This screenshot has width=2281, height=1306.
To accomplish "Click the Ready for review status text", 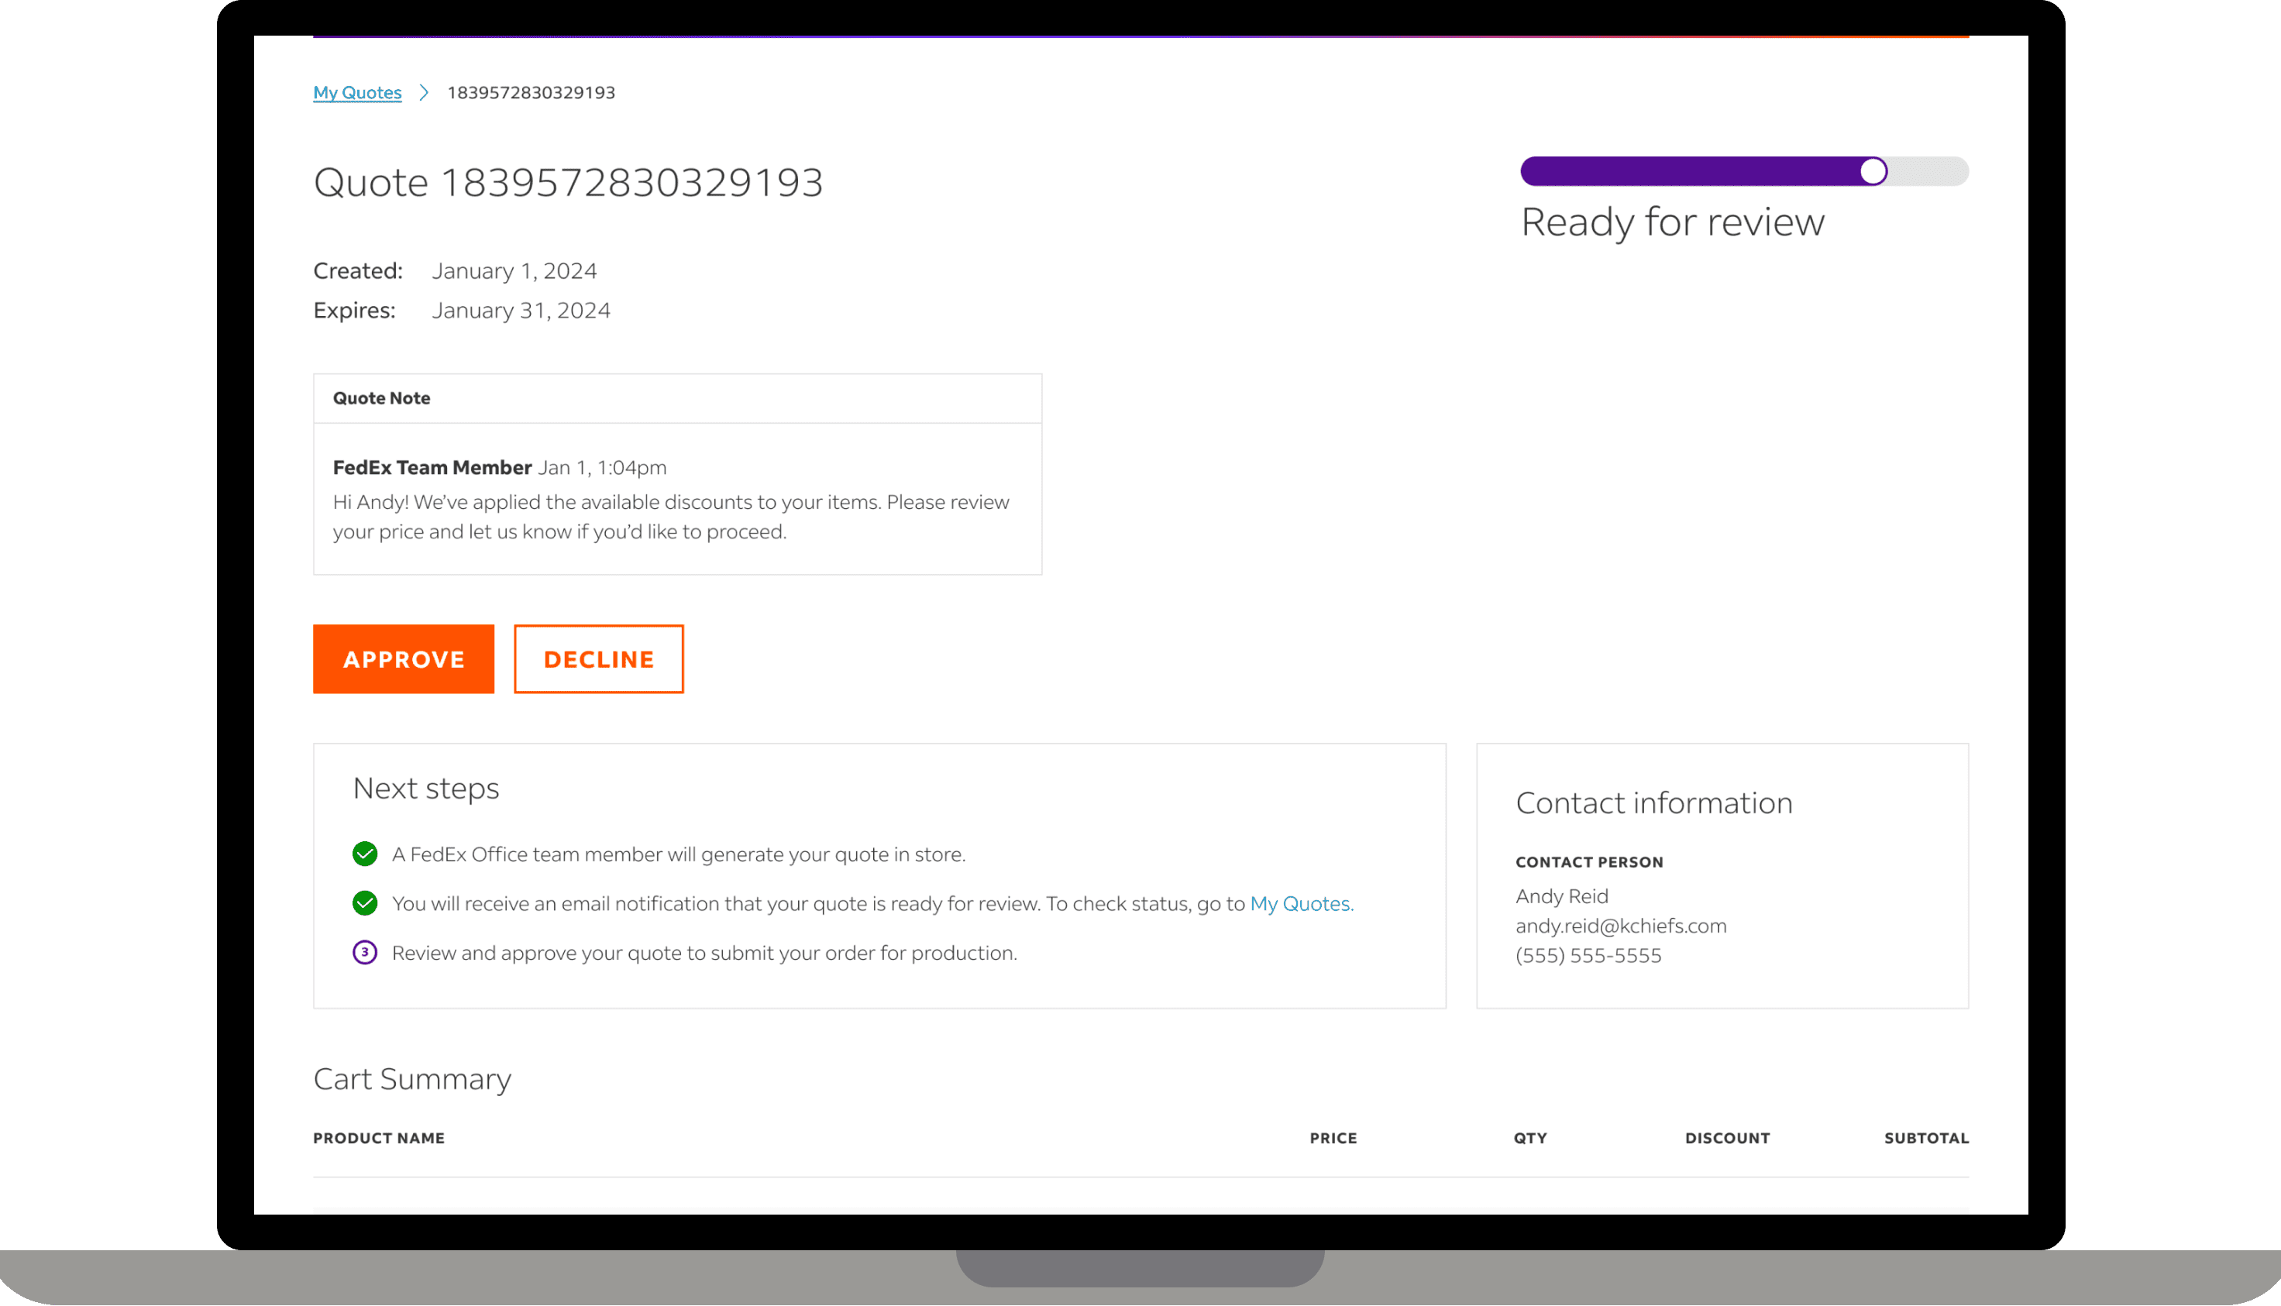I will tap(1672, 222).
